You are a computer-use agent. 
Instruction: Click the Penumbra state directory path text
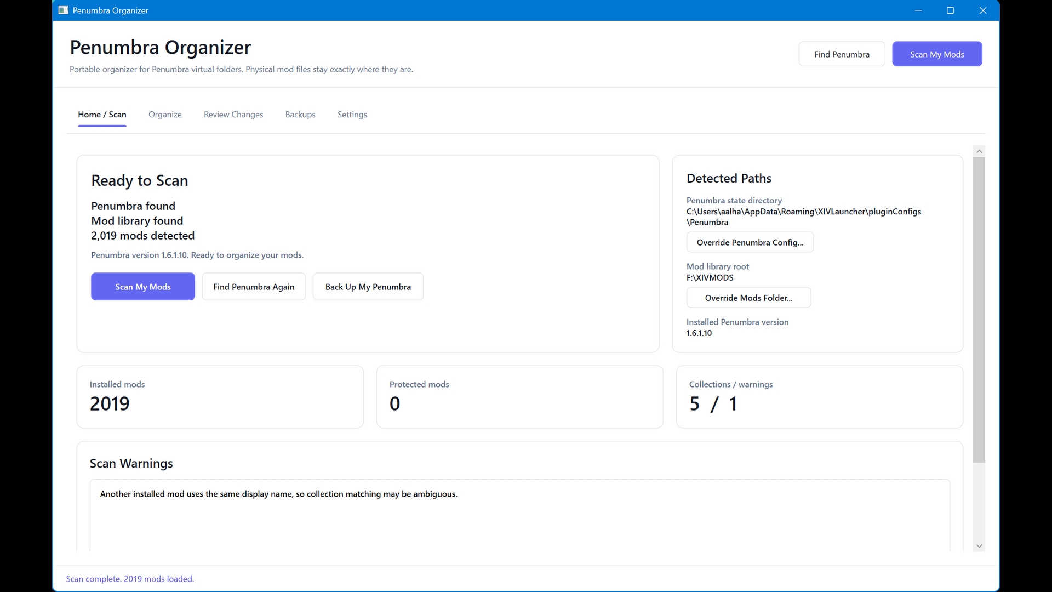pos(804,217)
